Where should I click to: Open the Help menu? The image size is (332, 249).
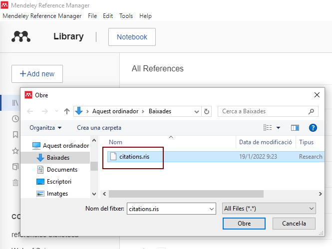[145, 16]
